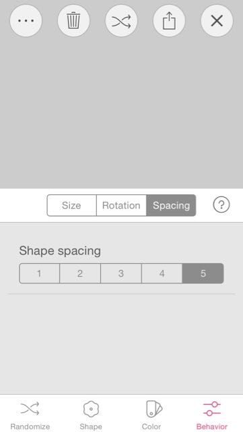
Task: Set shape spacing to 1
Action: tap(39, 273)
